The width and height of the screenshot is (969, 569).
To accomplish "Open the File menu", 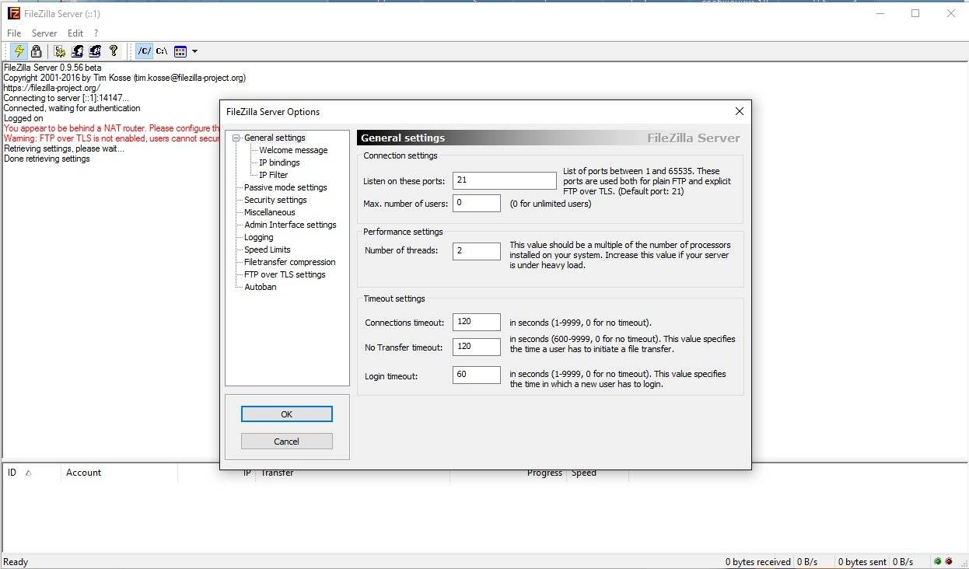I will (x=14, y=33).
